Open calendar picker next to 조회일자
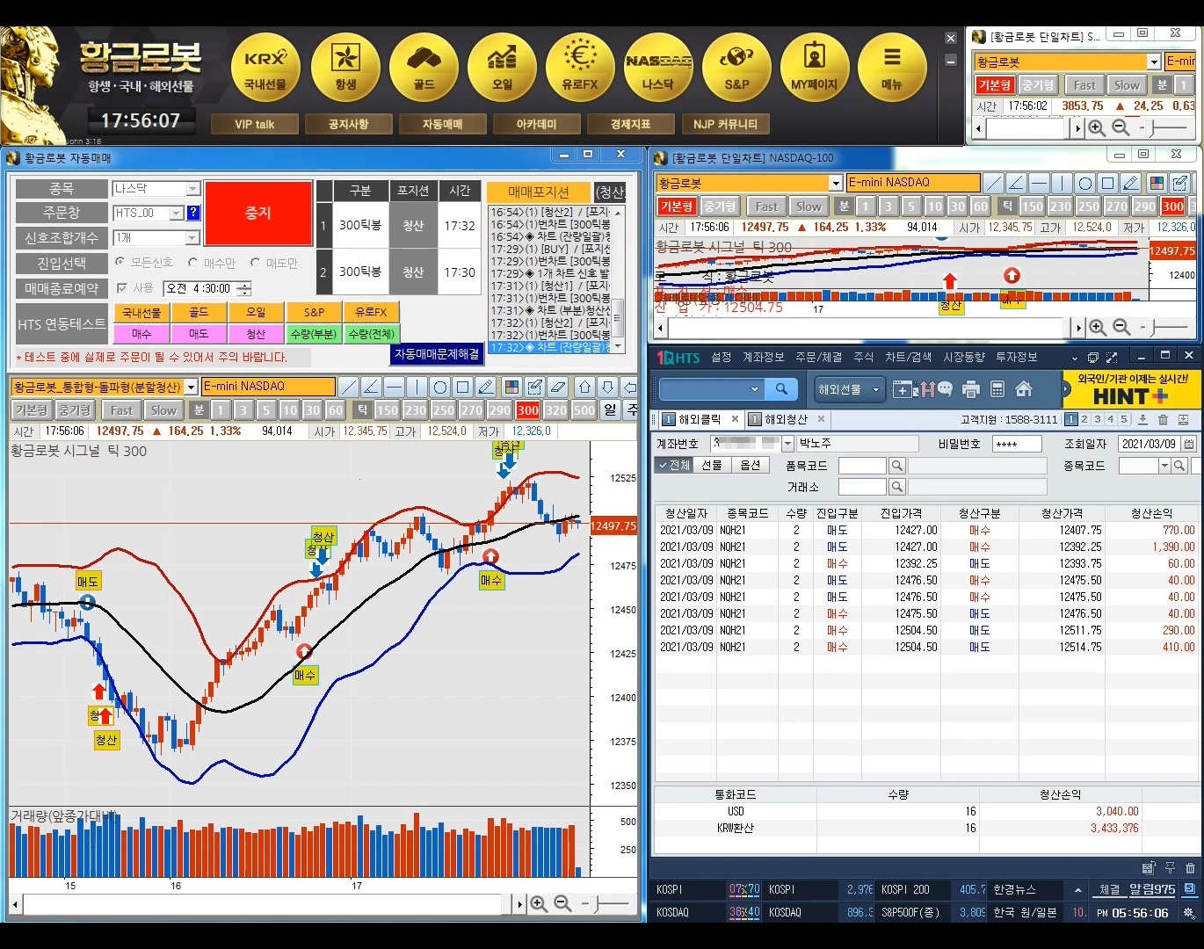This screenshot has width=1204, height=949. coord(1189,444)
